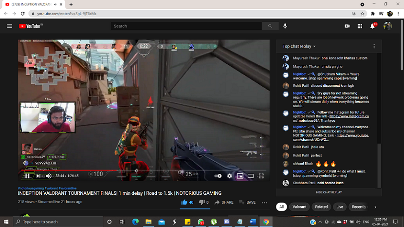This screenshot has width=404, height=227.
Task: Open the notifications bell
Action: point(373,26)
